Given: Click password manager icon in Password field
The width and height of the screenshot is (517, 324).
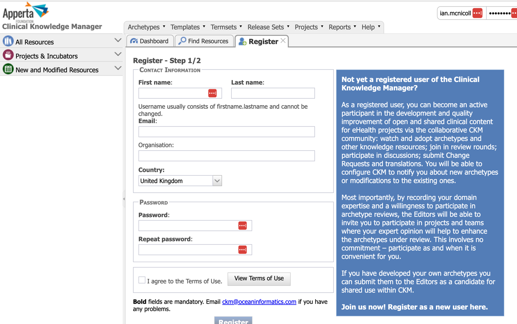Looking at the screenshot, I should click(242, 226).
